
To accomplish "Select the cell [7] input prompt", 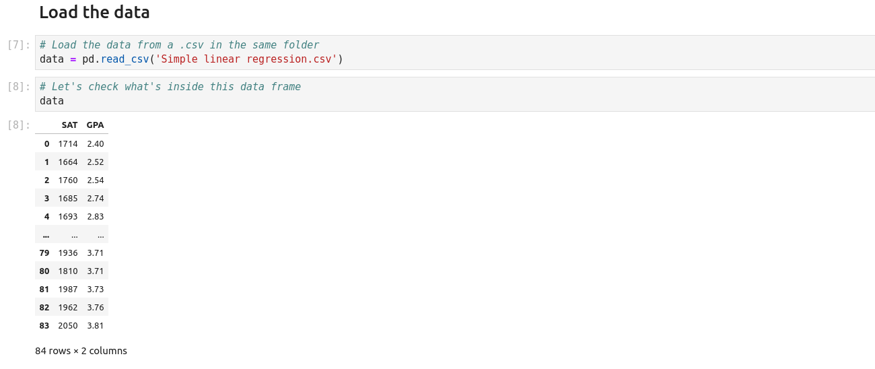I will point(19,45).
